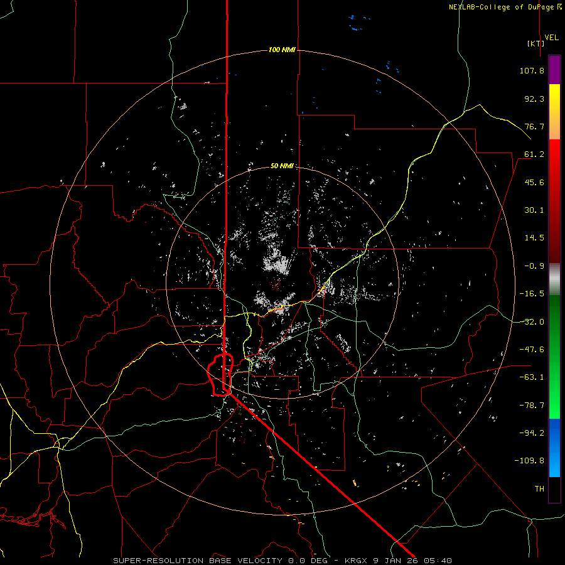Pick the green segment of the velocity bar
Image resolution: width=565 pixels, height=565 pixels.
tap(554, 357)
